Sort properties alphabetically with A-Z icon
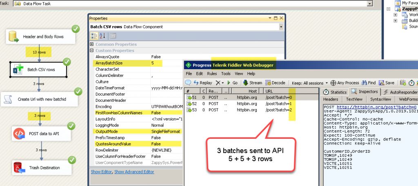 pyautogui.click(x=102, y=36)
